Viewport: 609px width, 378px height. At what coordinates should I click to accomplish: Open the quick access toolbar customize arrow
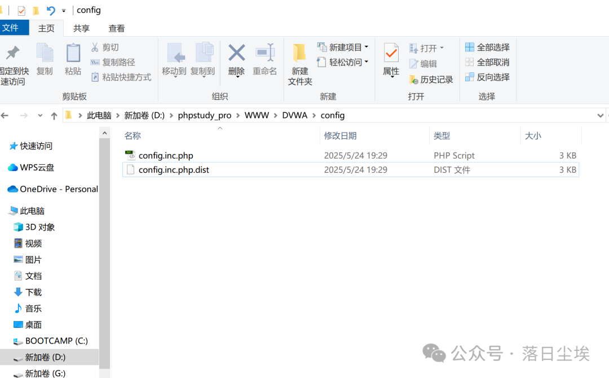[x=64, y=11]
